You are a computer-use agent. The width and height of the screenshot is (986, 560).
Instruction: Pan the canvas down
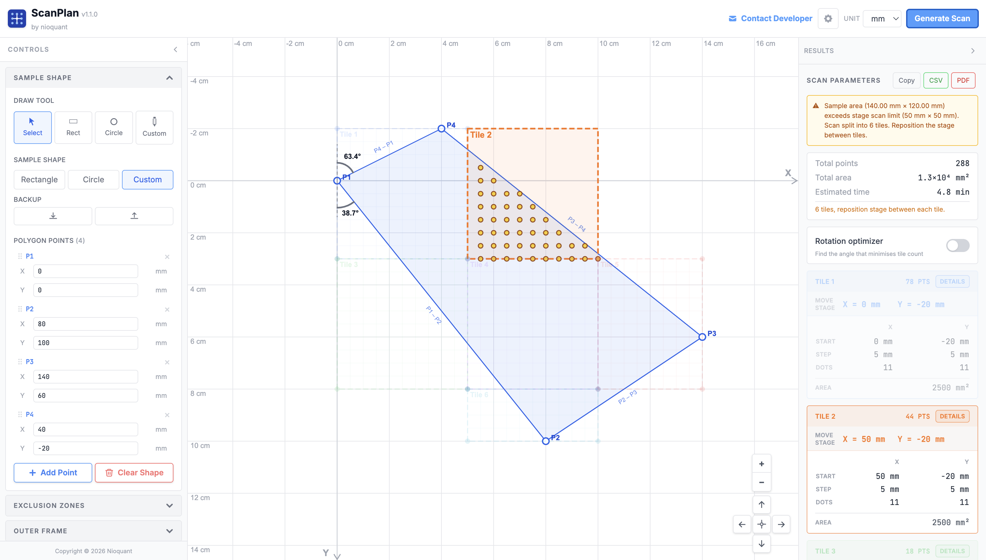761,543
